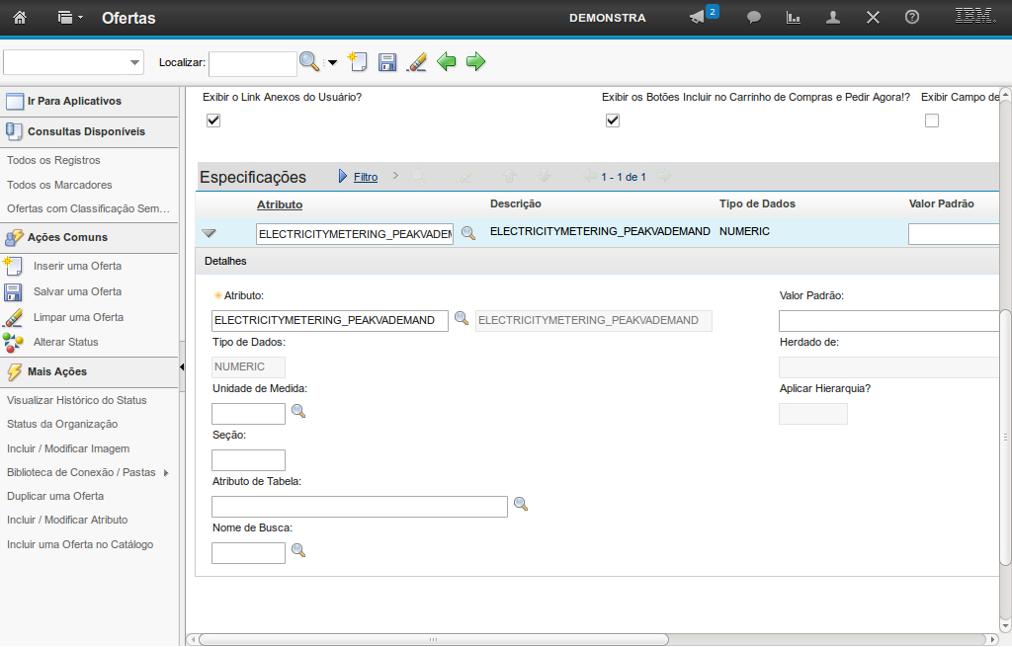Open the Help question mark icon
1012x647 pixels.
912,18
